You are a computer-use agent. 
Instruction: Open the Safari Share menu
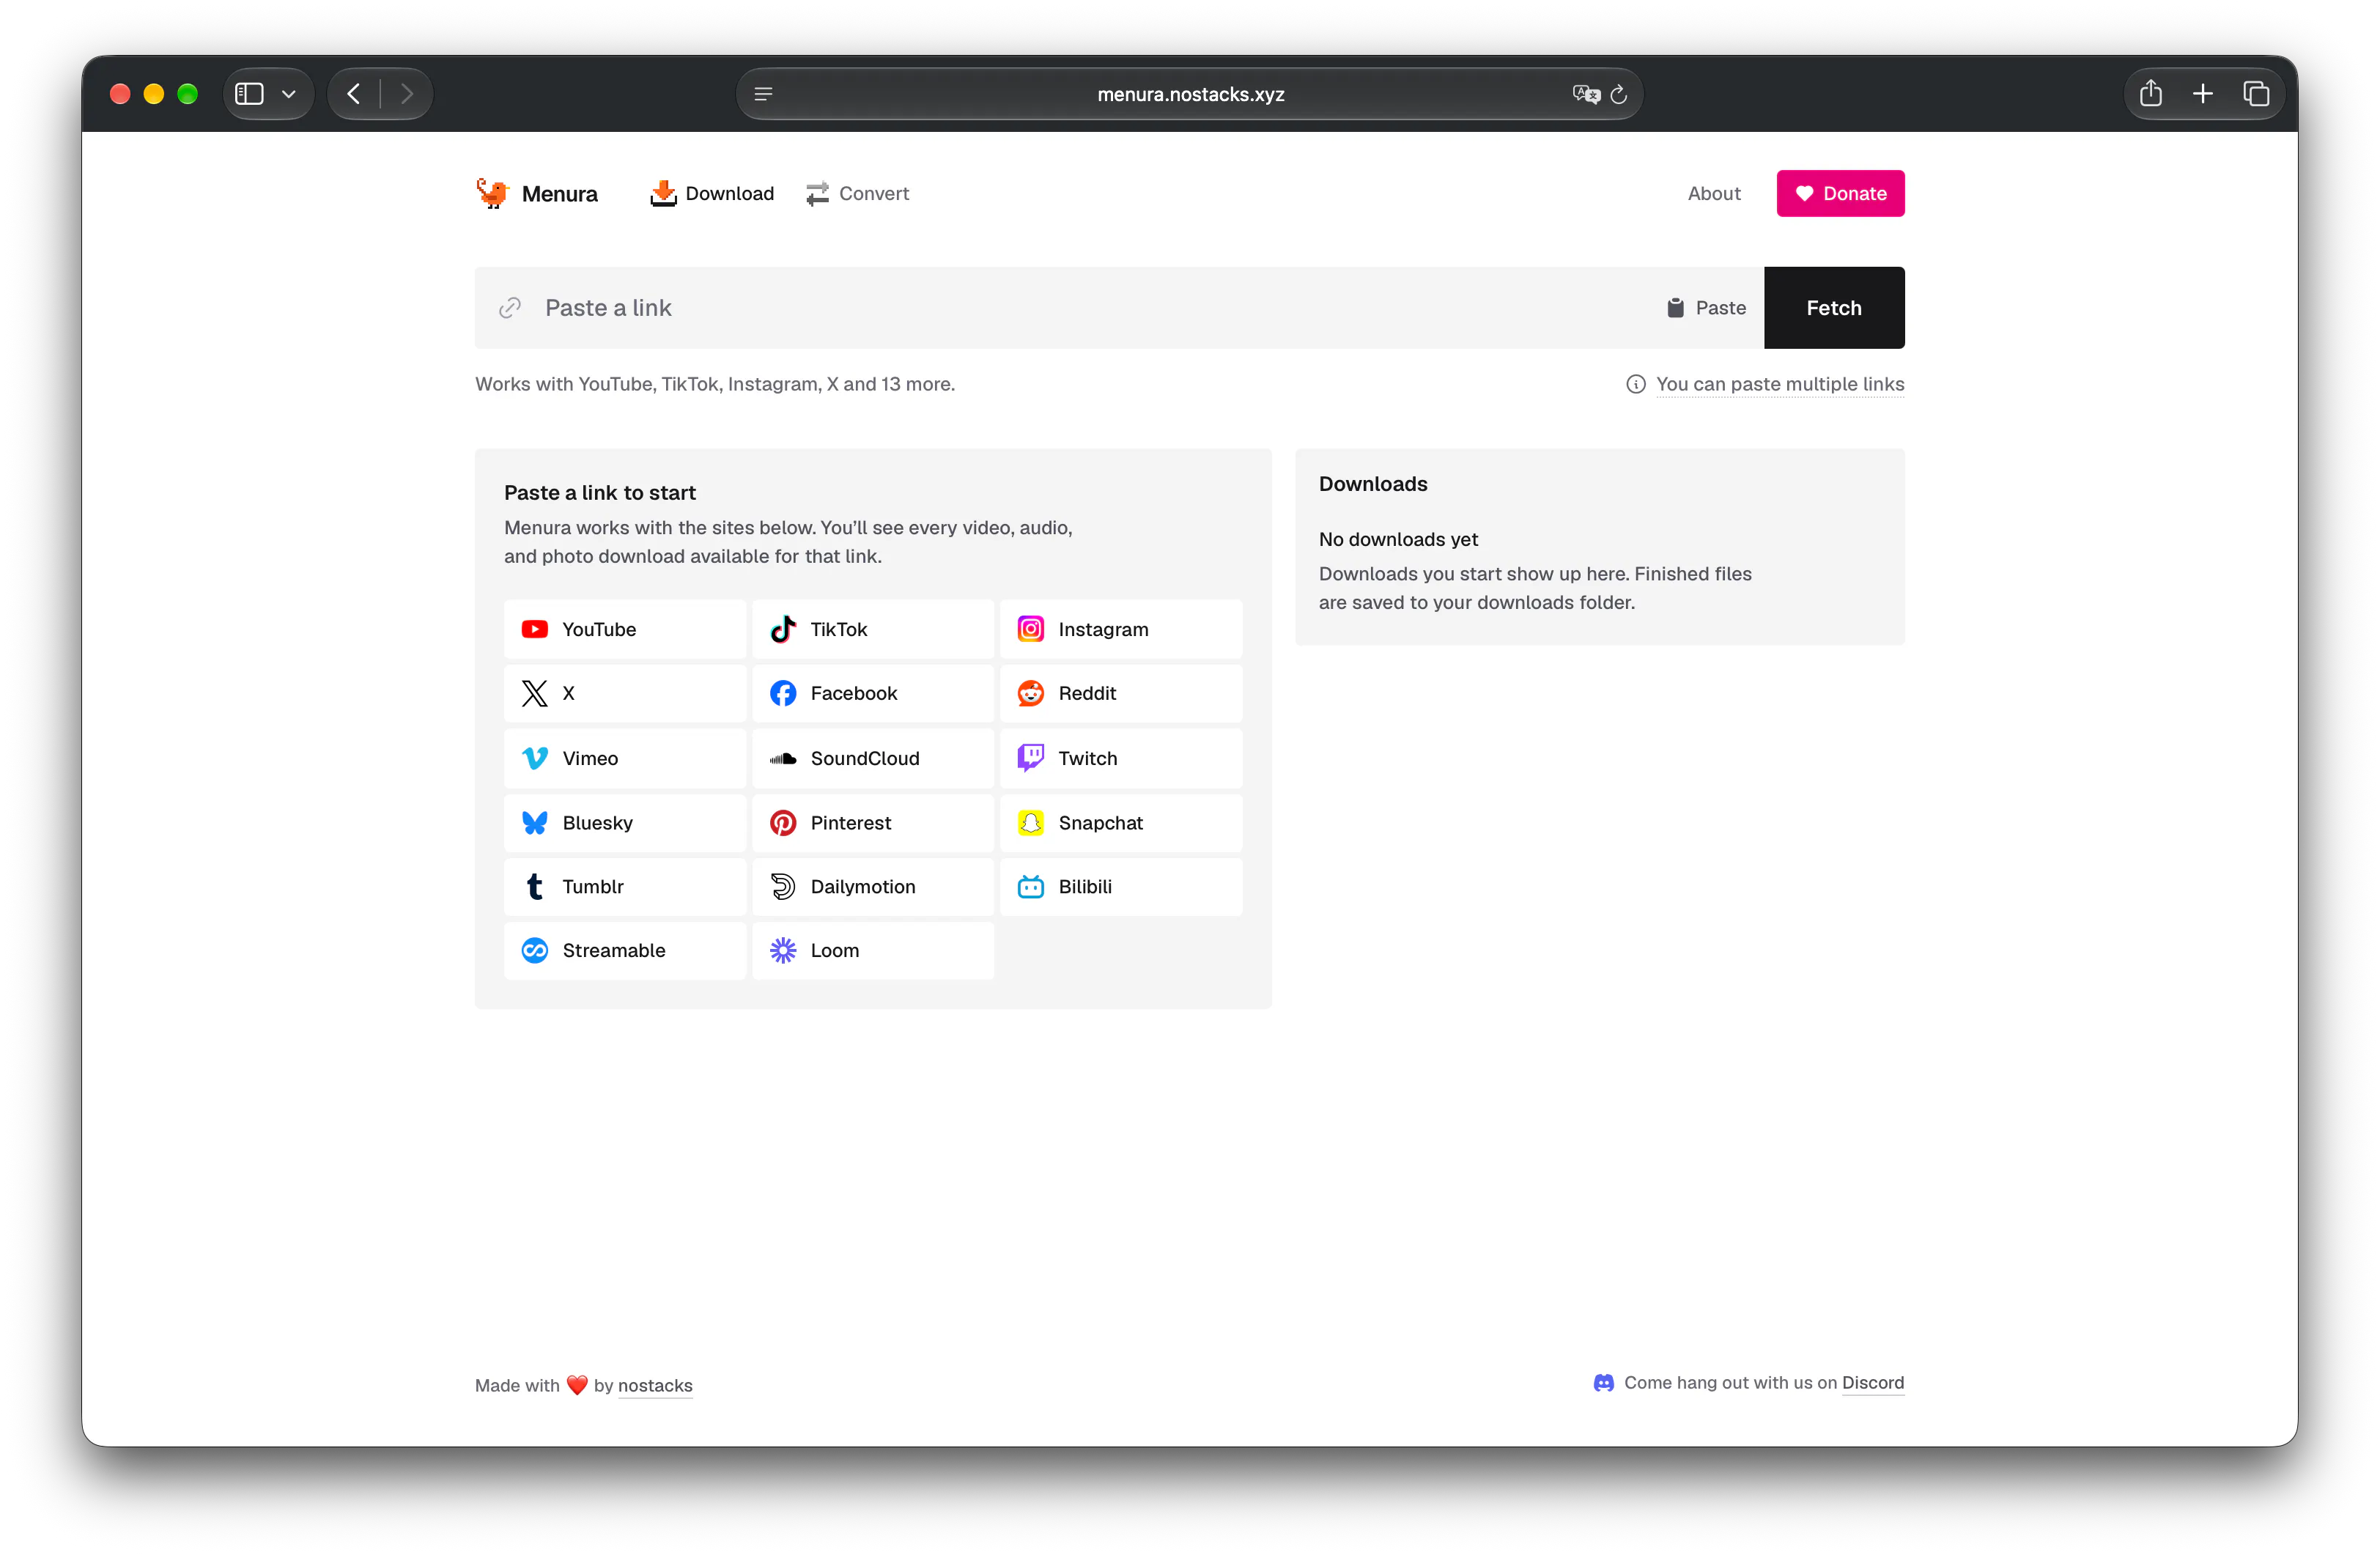2150,94
